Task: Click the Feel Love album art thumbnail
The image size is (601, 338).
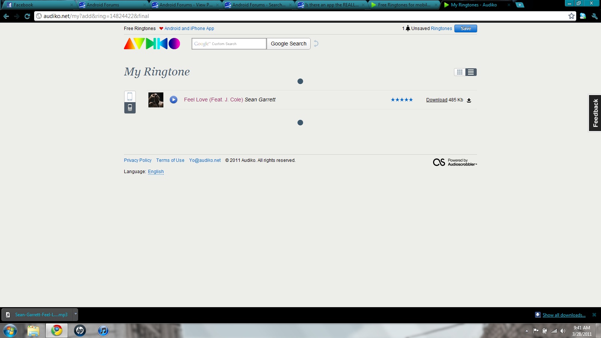Action: pos(156,100)
